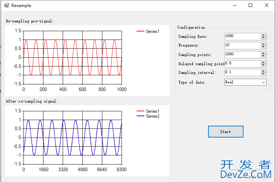Increase Delayed sampling point value

pyautogui.click(x=263, y=62)
